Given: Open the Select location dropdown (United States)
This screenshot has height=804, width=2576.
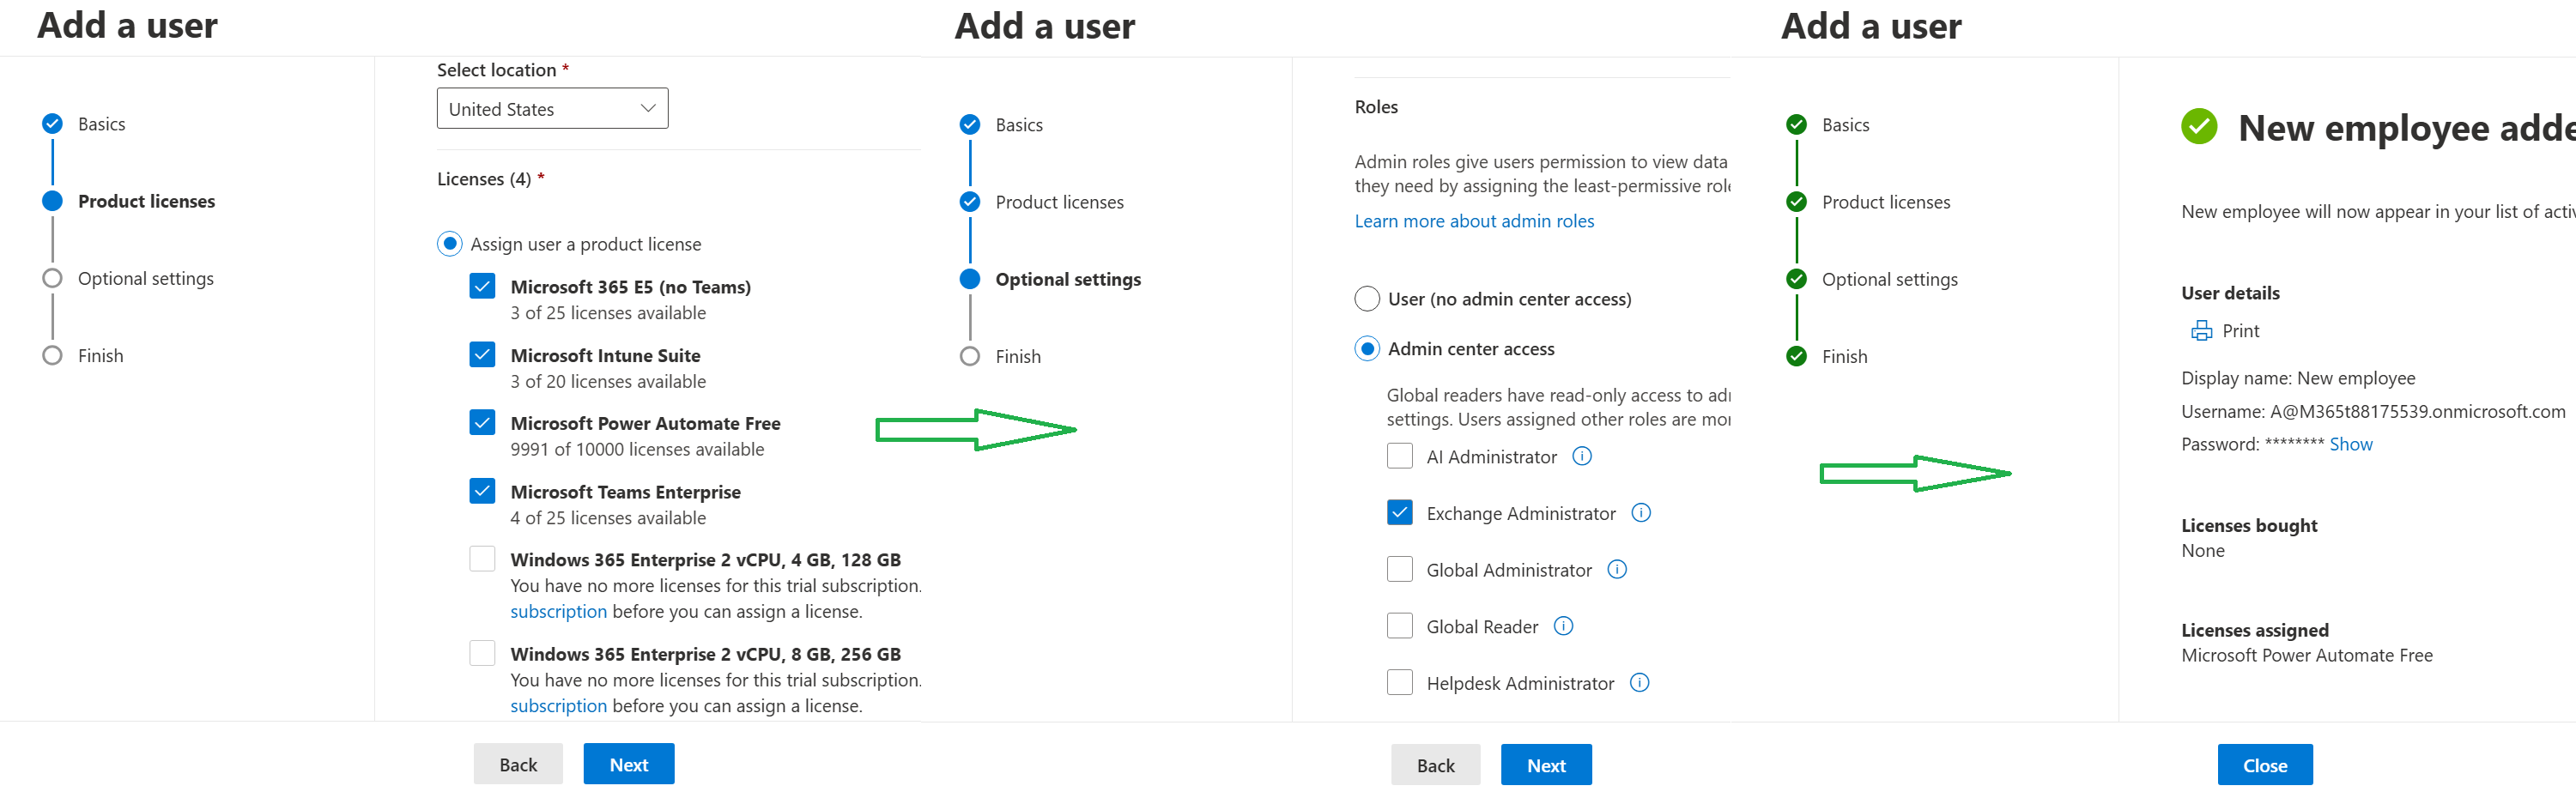Looking at the screenshot, I should pos(552,109).
